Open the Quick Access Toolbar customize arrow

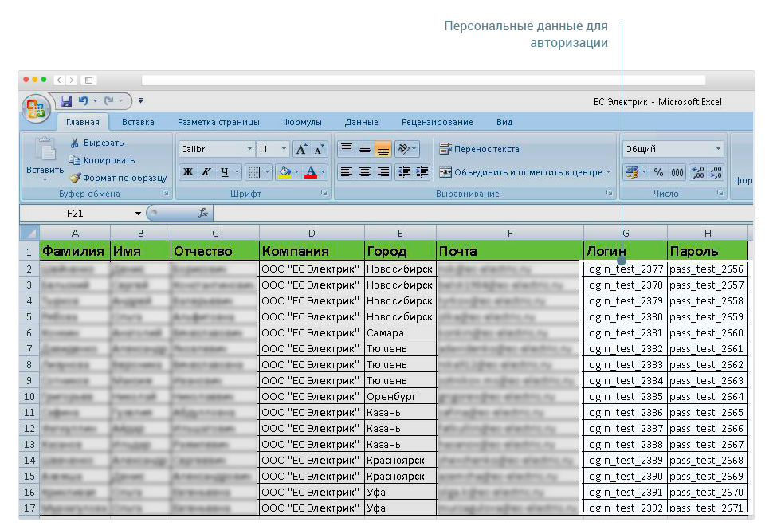coord(140,100)
